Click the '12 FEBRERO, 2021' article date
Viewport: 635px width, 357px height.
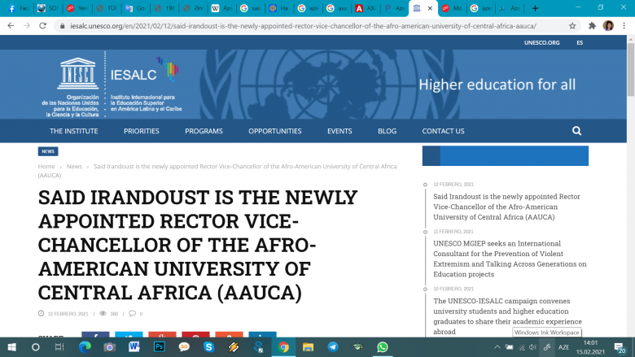[68, 314]
